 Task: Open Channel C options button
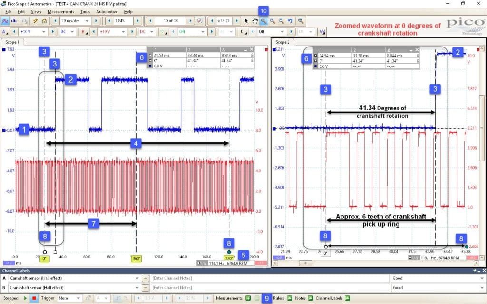tap(163, 32)
